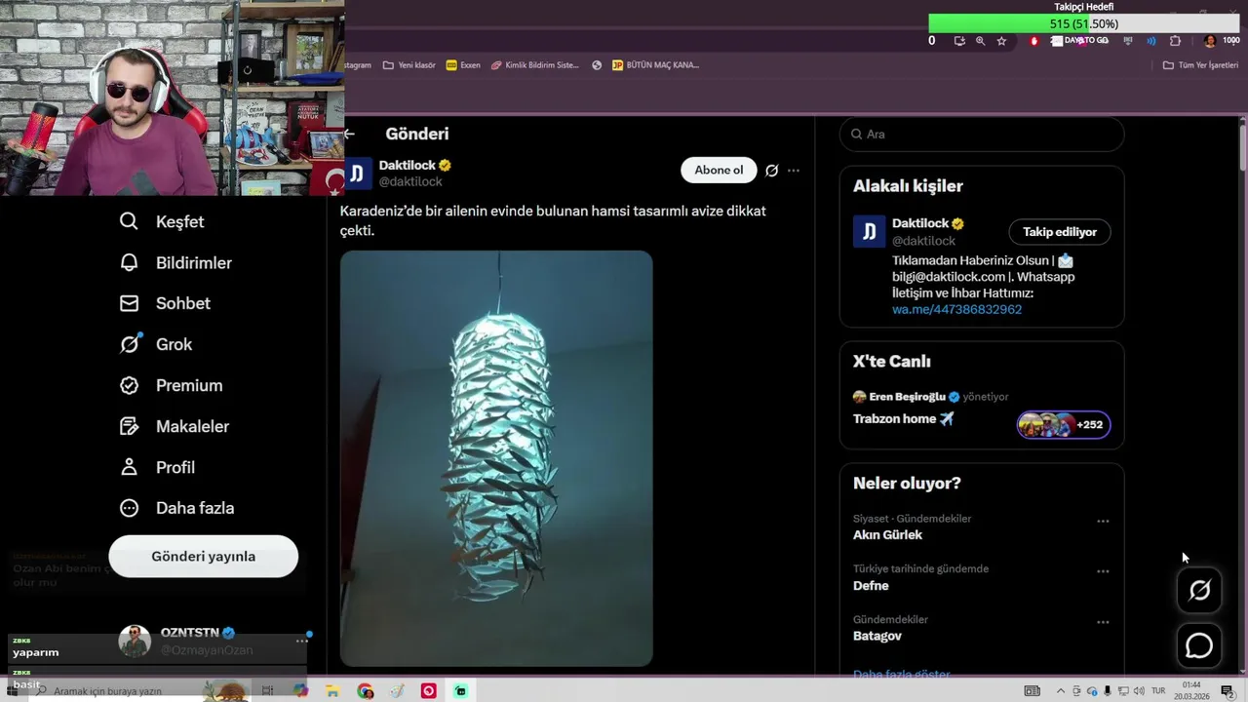The width and height of the screenshot is (1248, 702).
Task: Click the Profil person icon
Action: [x=129, y=467]
